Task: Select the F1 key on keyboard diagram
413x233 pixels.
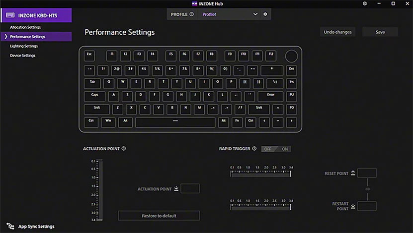Action: 112,56
